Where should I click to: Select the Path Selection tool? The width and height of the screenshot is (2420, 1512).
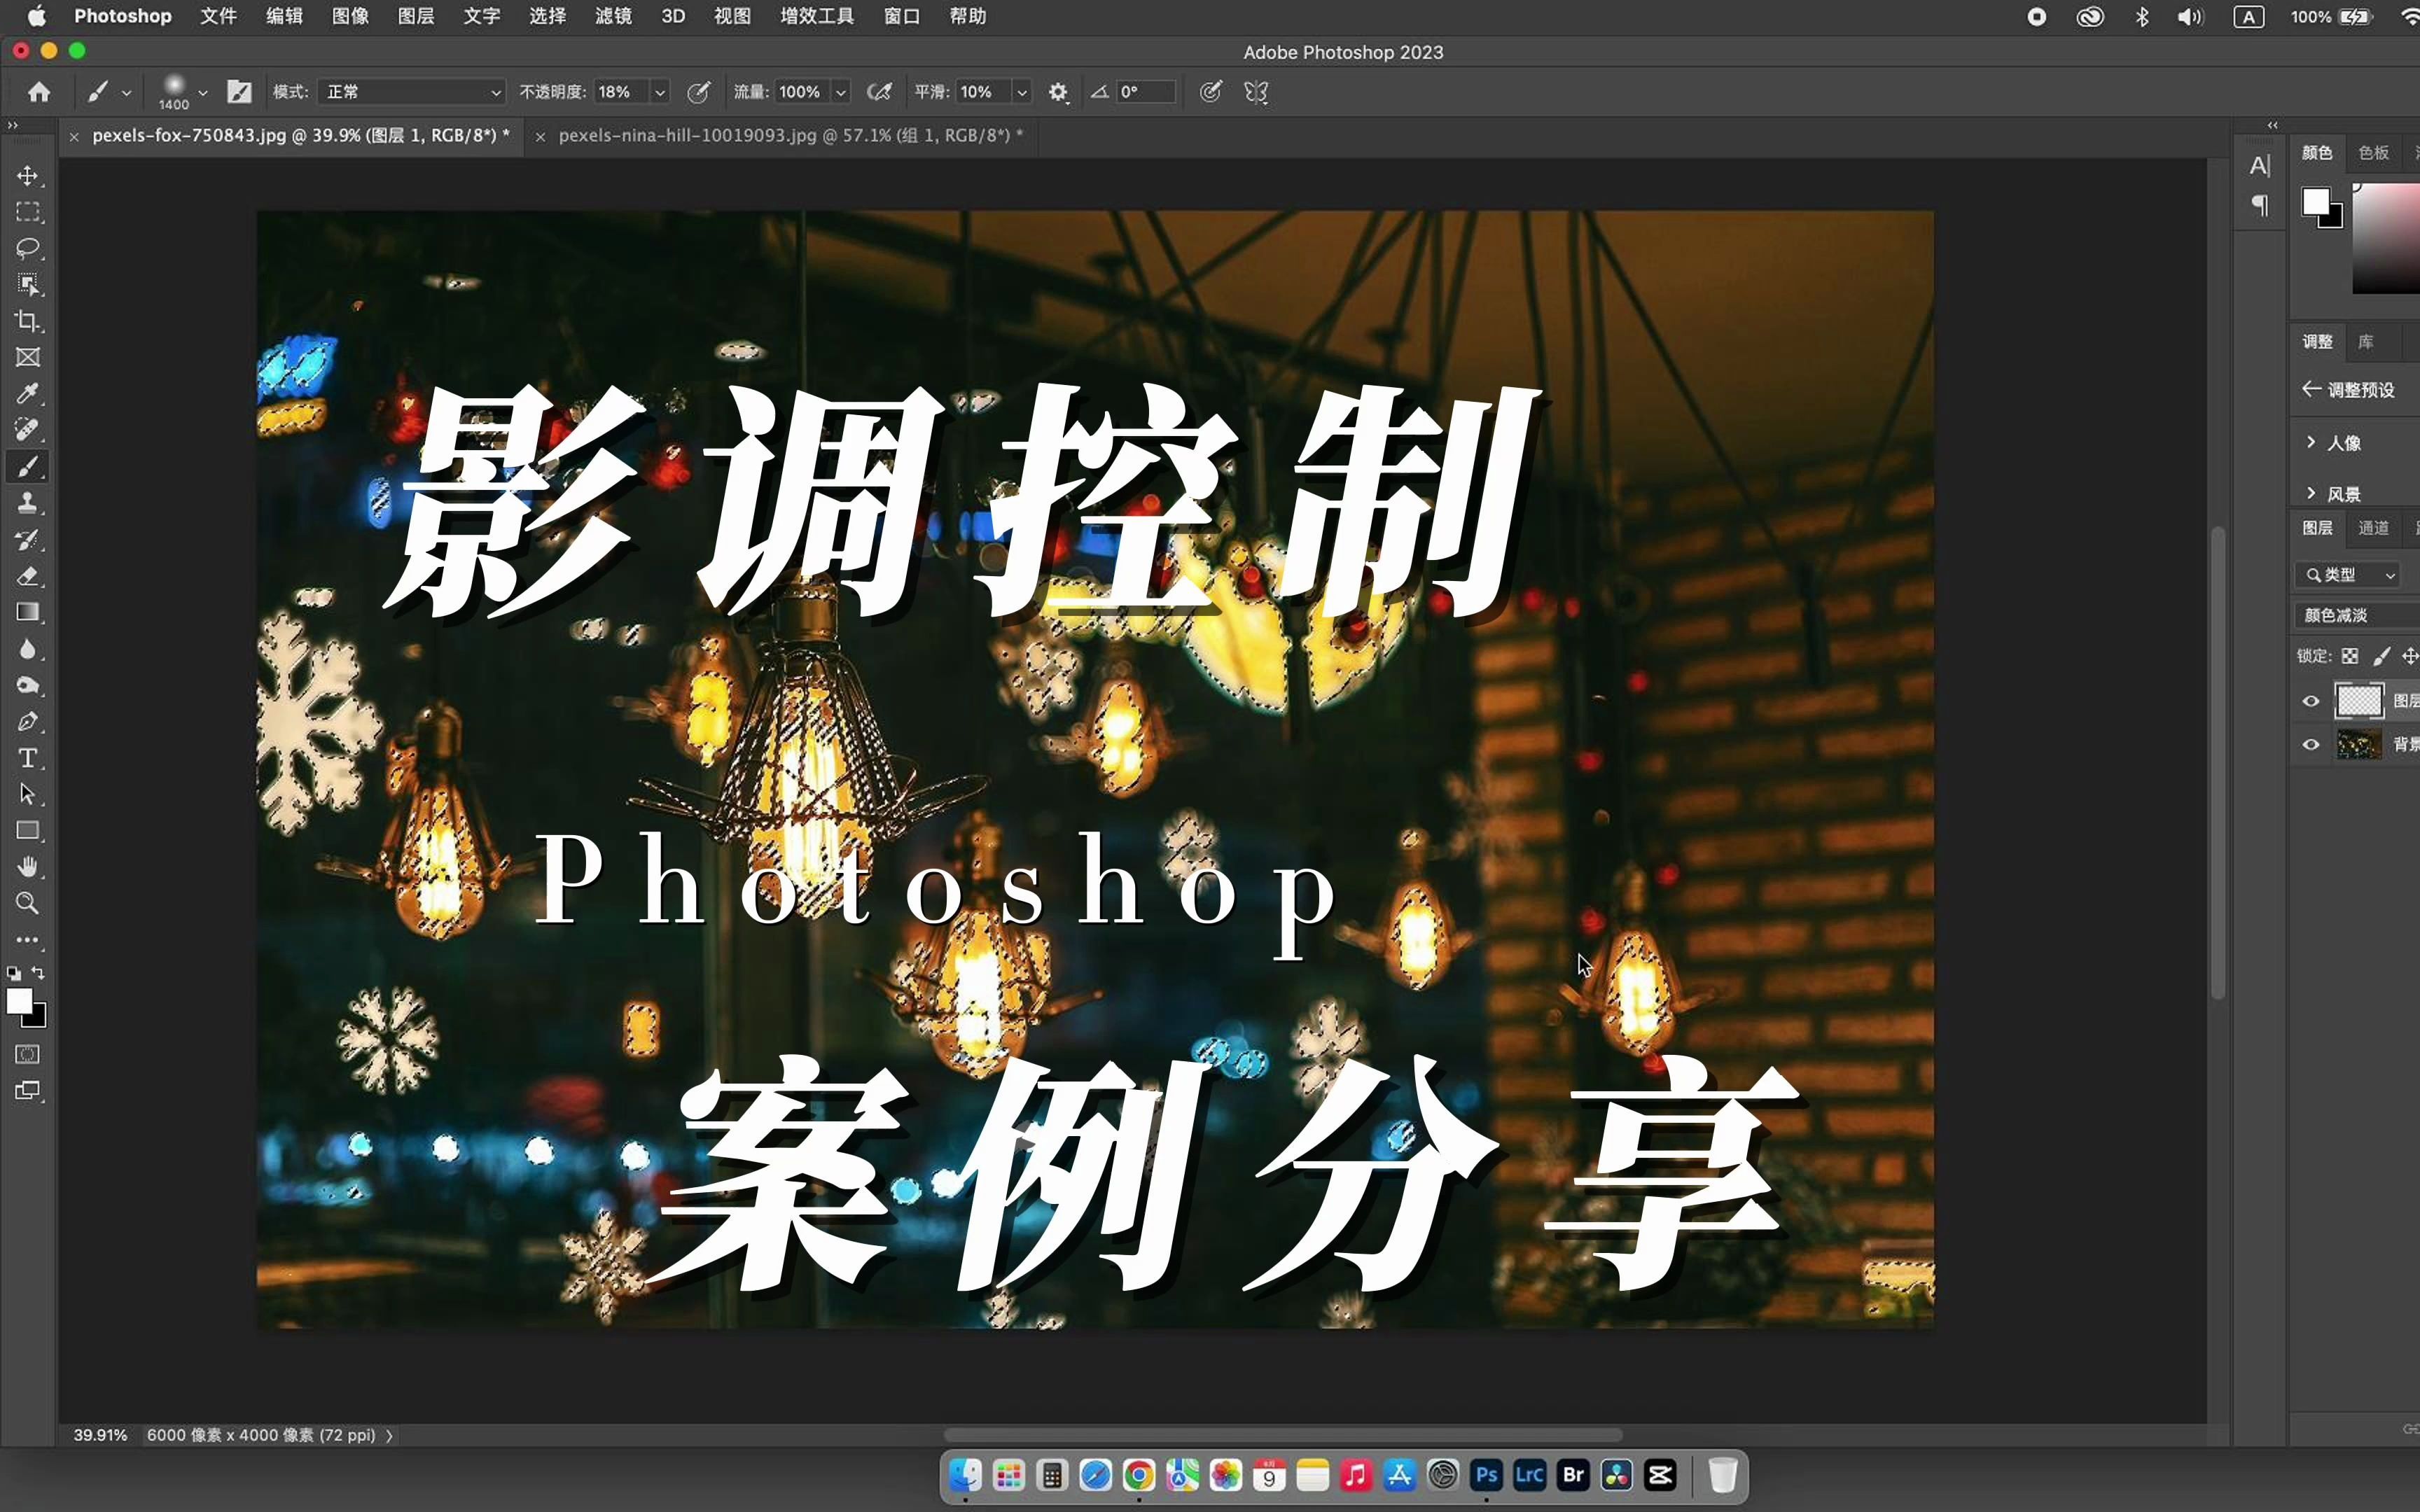coord(27,795)
